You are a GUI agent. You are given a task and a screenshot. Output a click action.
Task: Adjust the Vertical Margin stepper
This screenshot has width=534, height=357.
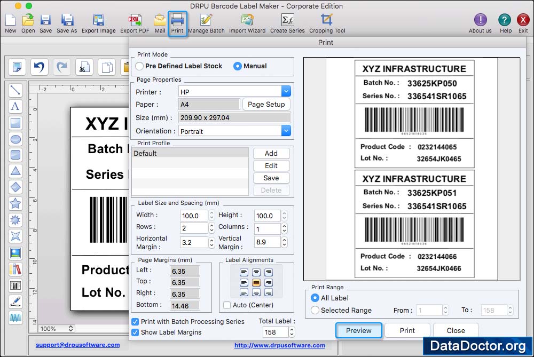pyautogui.click(x=285, y=242)
